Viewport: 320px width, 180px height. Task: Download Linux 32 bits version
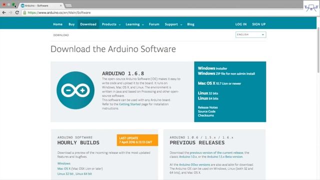pyautogui.click(x=208, y=93)
